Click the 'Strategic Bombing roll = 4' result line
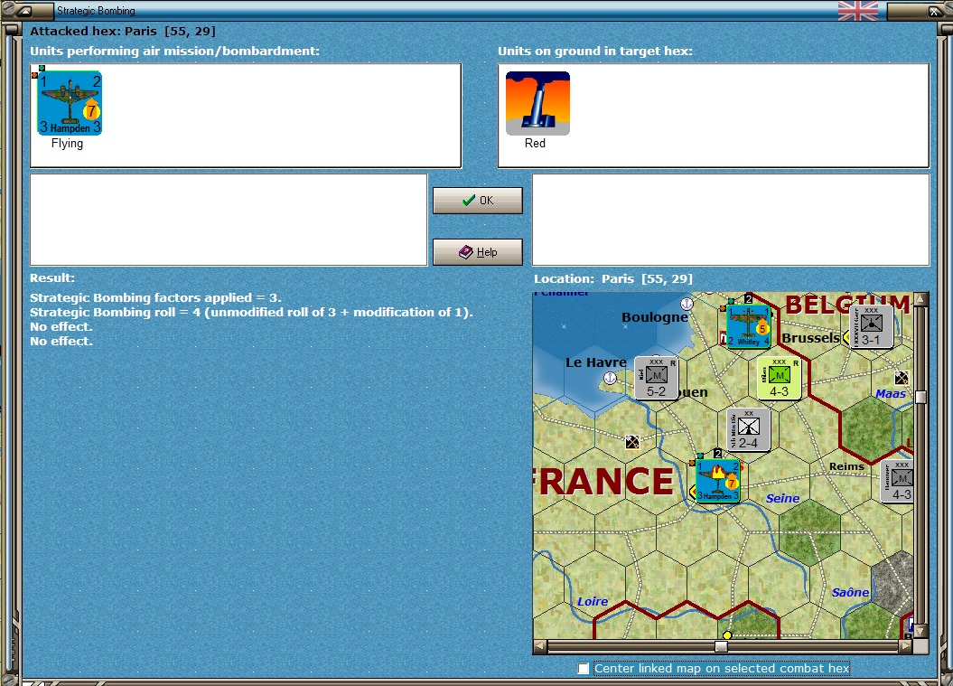The width and height of the screenshot is (953, 686). [x=251, y=313]
